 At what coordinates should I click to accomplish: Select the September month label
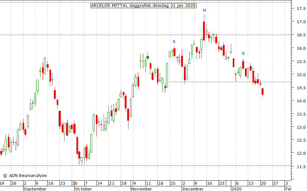click(x=35, y=189)
